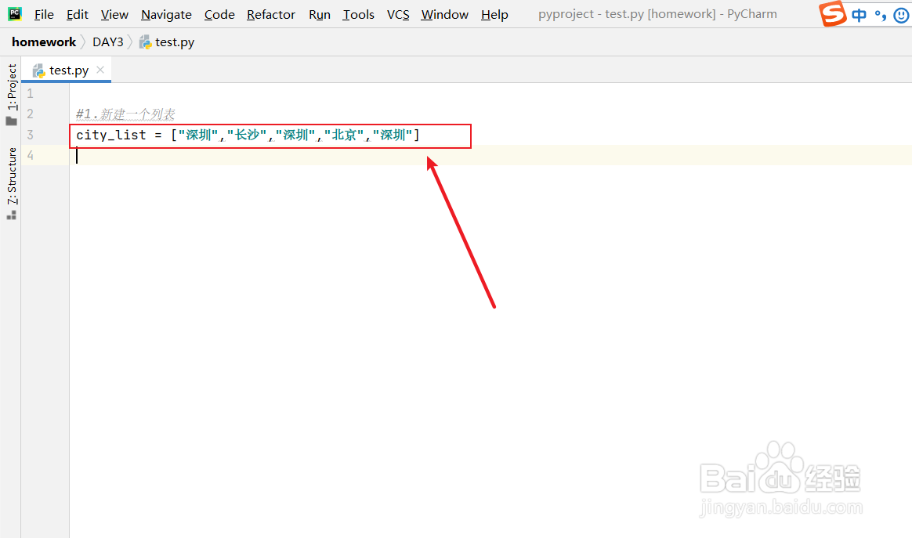Screen dimensions: 912x538
Task: Click the city_list variable name
Action: click(111, 135)
